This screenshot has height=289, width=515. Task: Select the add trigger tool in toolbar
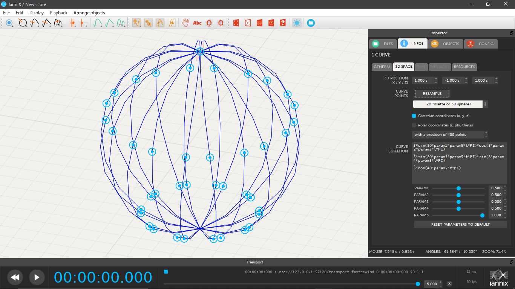[9, 23]
